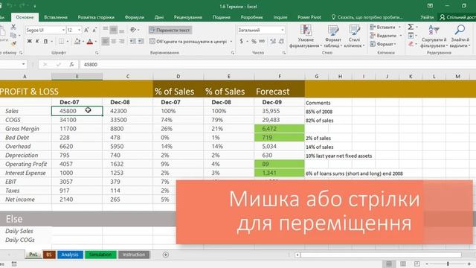Expand the font color dropdown arrow
Viewport: 476px width, 268px height.
coord(96,42)
